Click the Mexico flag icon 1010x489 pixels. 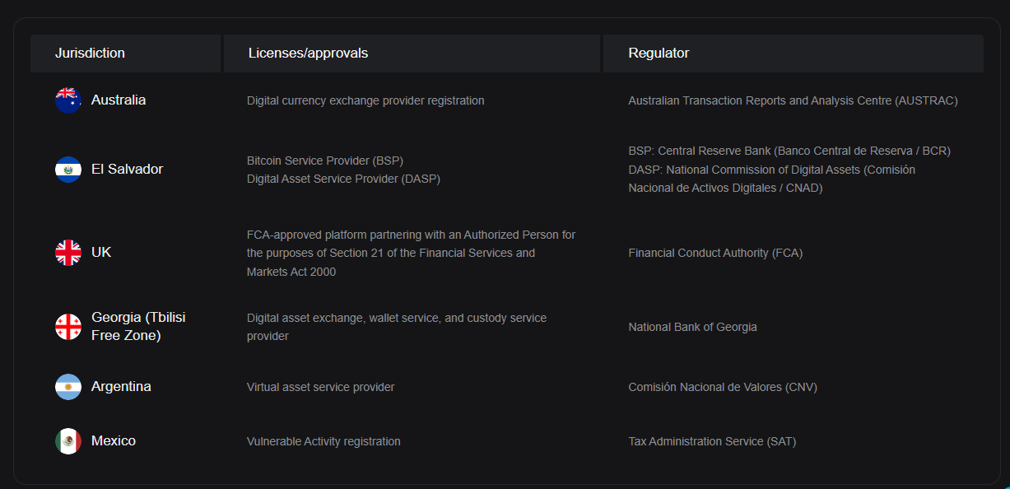tap(68, 441)
